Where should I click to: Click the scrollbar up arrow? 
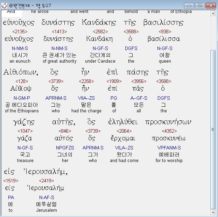point(213,14)
